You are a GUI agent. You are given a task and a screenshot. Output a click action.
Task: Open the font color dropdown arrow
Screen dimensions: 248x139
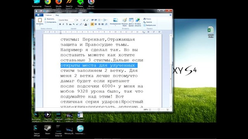[88, 24]
